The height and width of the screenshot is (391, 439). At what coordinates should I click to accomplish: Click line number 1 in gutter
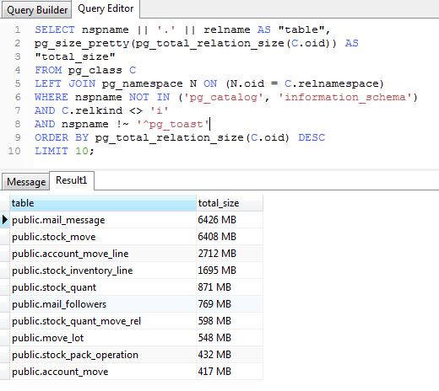pos(18,29)
